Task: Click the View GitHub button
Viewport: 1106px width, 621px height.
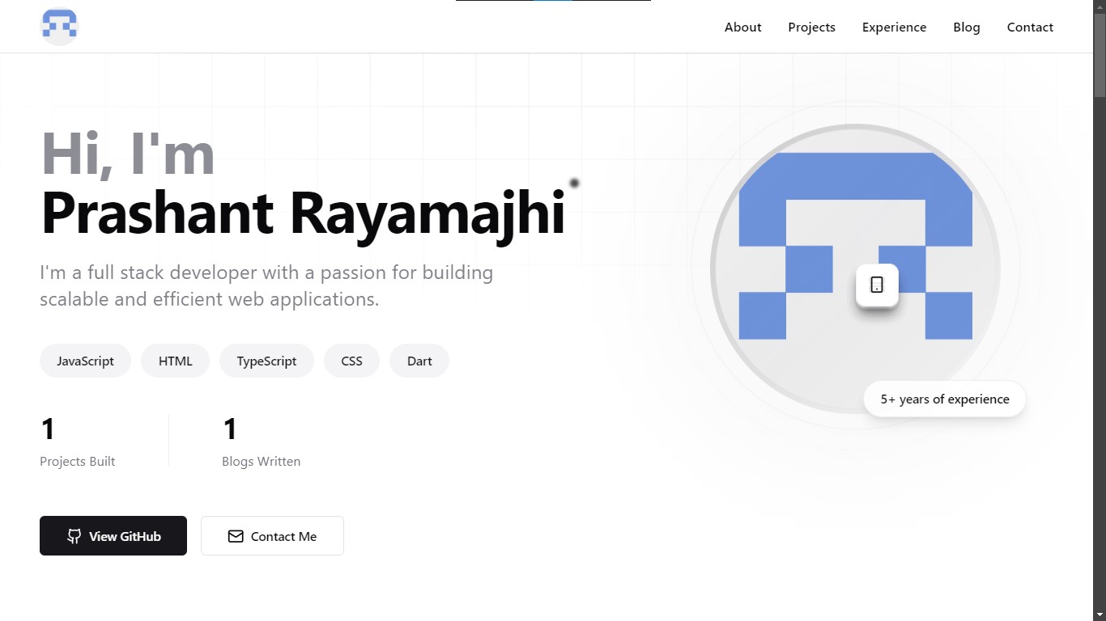Action: [113, 535]
